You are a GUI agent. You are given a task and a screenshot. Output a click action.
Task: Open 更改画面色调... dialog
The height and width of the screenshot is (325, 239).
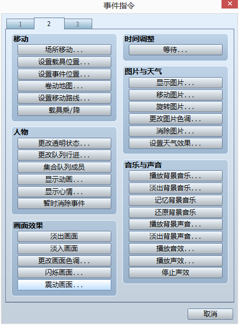coord(64,261)
